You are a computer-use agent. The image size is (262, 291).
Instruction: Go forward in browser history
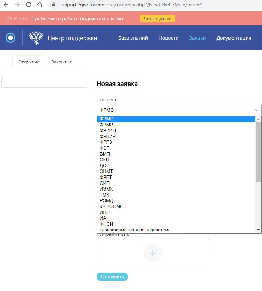coord(17,5)
